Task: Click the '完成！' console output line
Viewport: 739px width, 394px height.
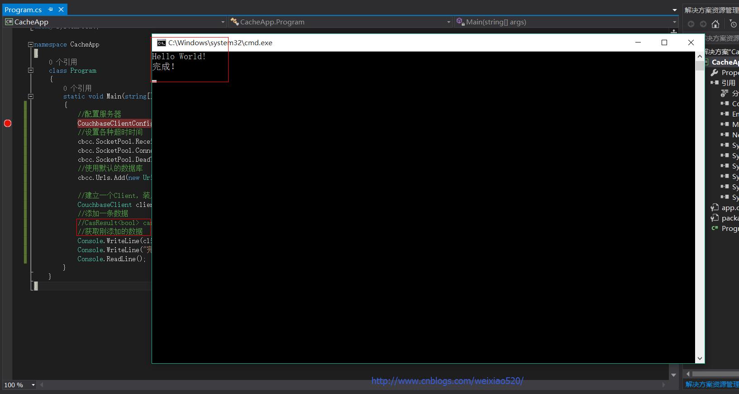Action: coord(163,67)
